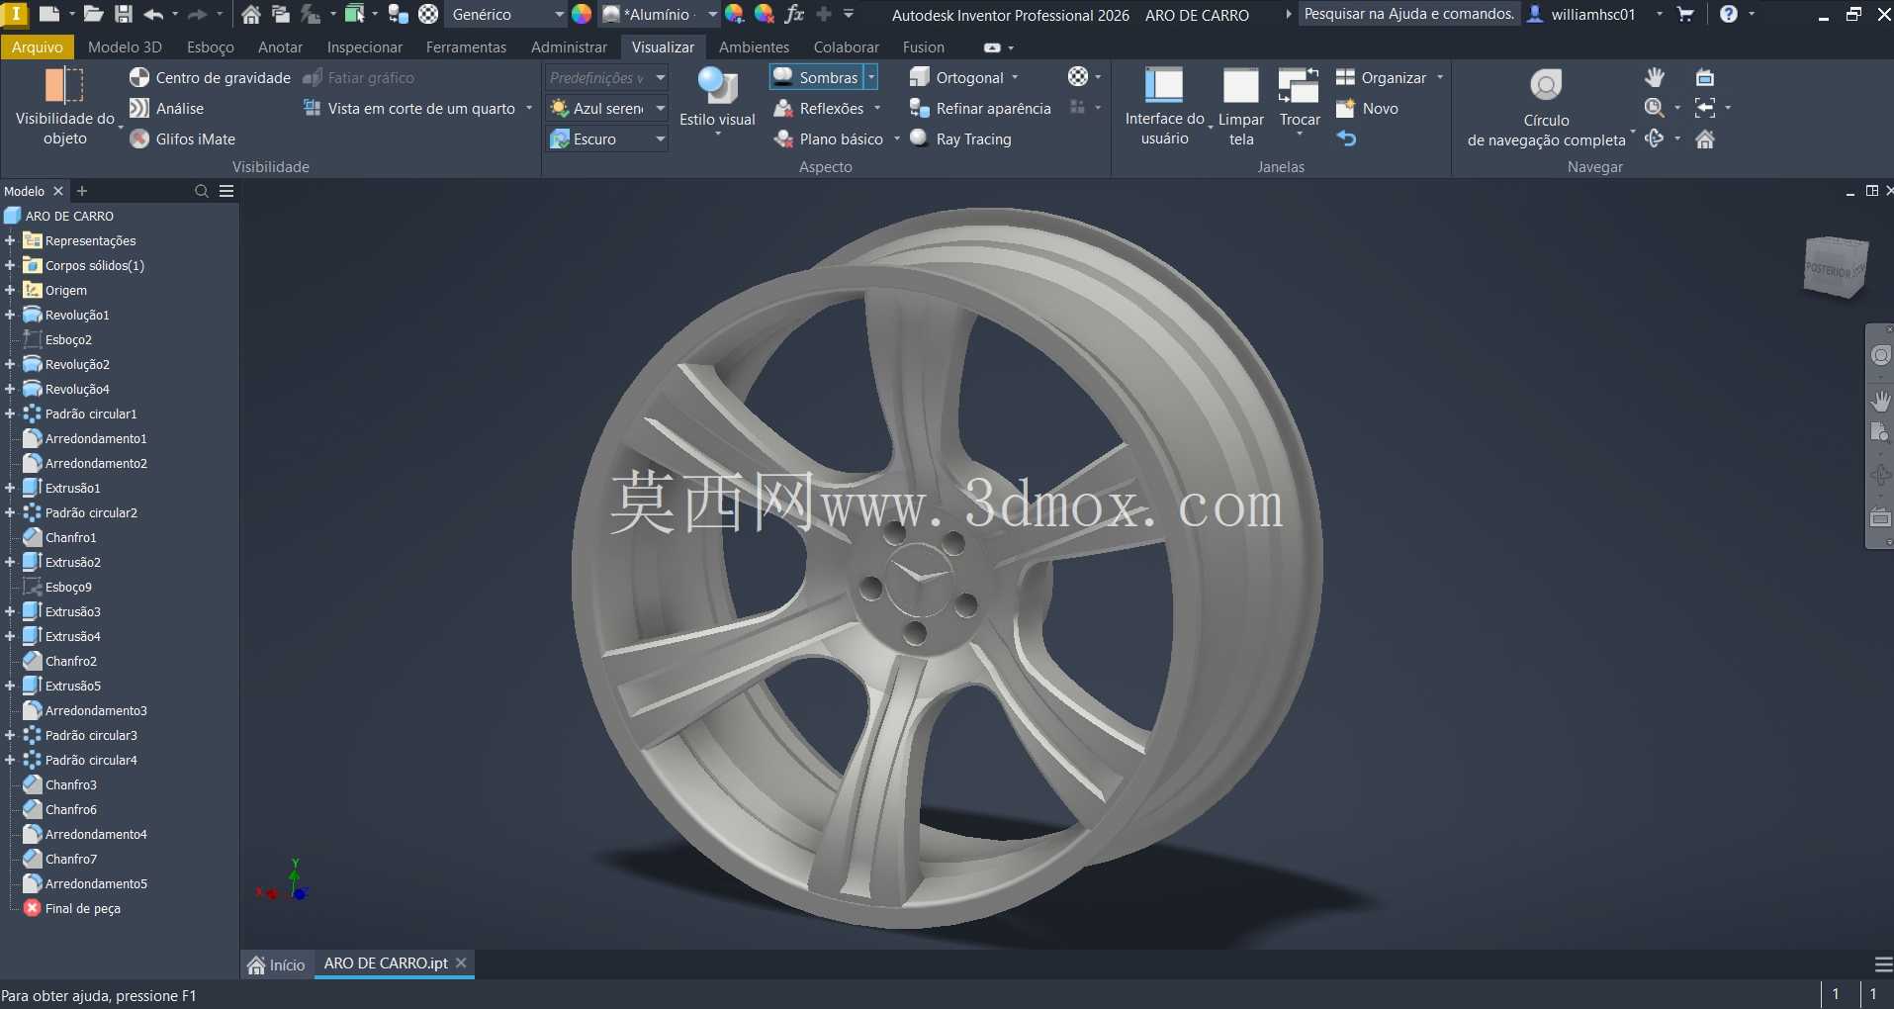Click the Centro de gravidade icon
The height and width of the screenshot is (1009, 1894).
pyautogui.click(x=139, y=77)
